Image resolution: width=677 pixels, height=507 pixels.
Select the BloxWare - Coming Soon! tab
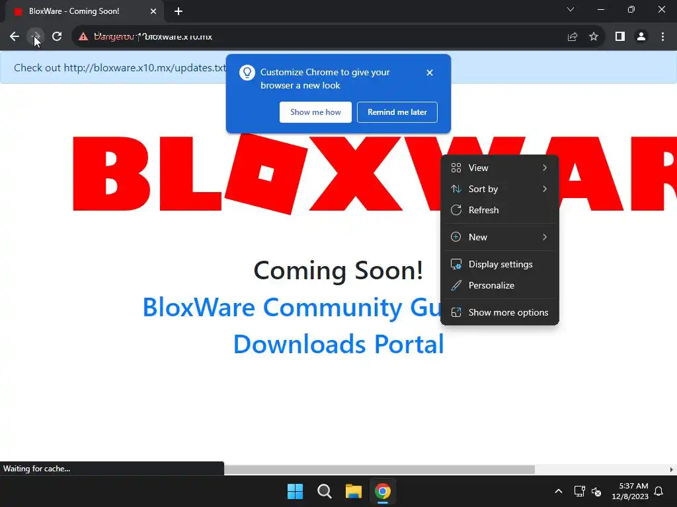point(84,11)
